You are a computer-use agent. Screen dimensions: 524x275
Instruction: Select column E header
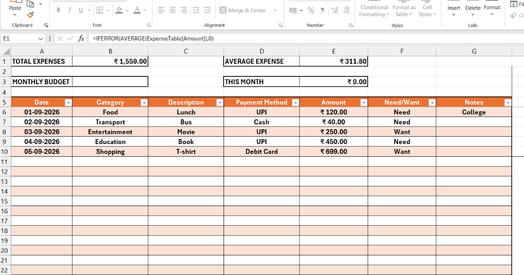coord(334,52)
